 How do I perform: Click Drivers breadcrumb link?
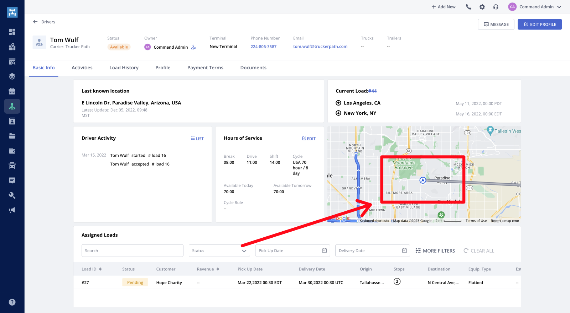click(48, 22)
